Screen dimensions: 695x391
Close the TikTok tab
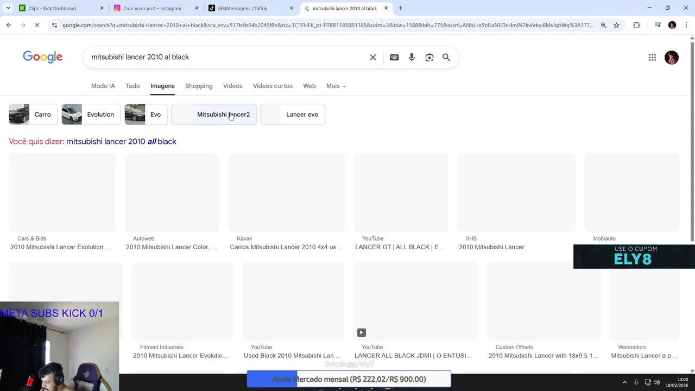click(292, 8)
